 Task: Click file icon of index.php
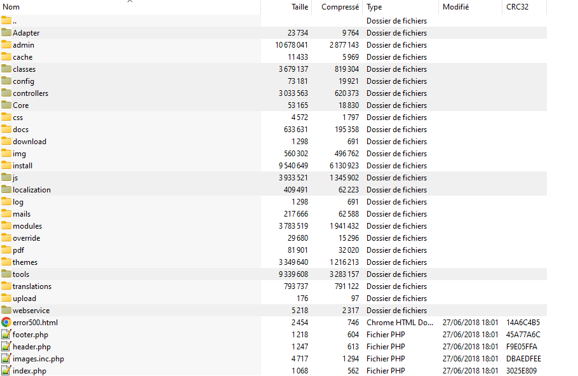[x=6, y=370]
